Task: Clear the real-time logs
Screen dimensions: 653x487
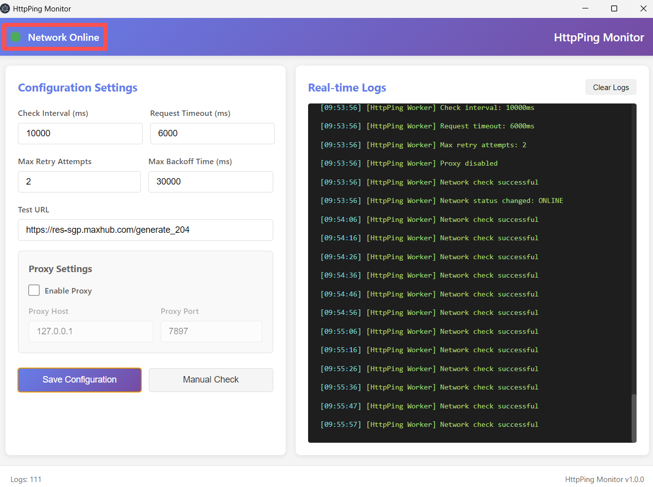Action: pyautogui.click(x=611, y=88)
